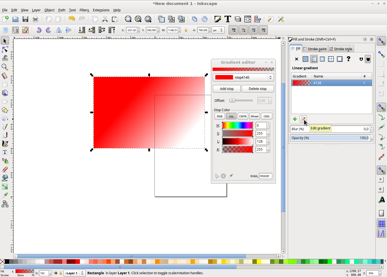The height and width of the screenshot is (277, 387).
Task: Click the Hue slider bar
Action: (x=237, y=126)
